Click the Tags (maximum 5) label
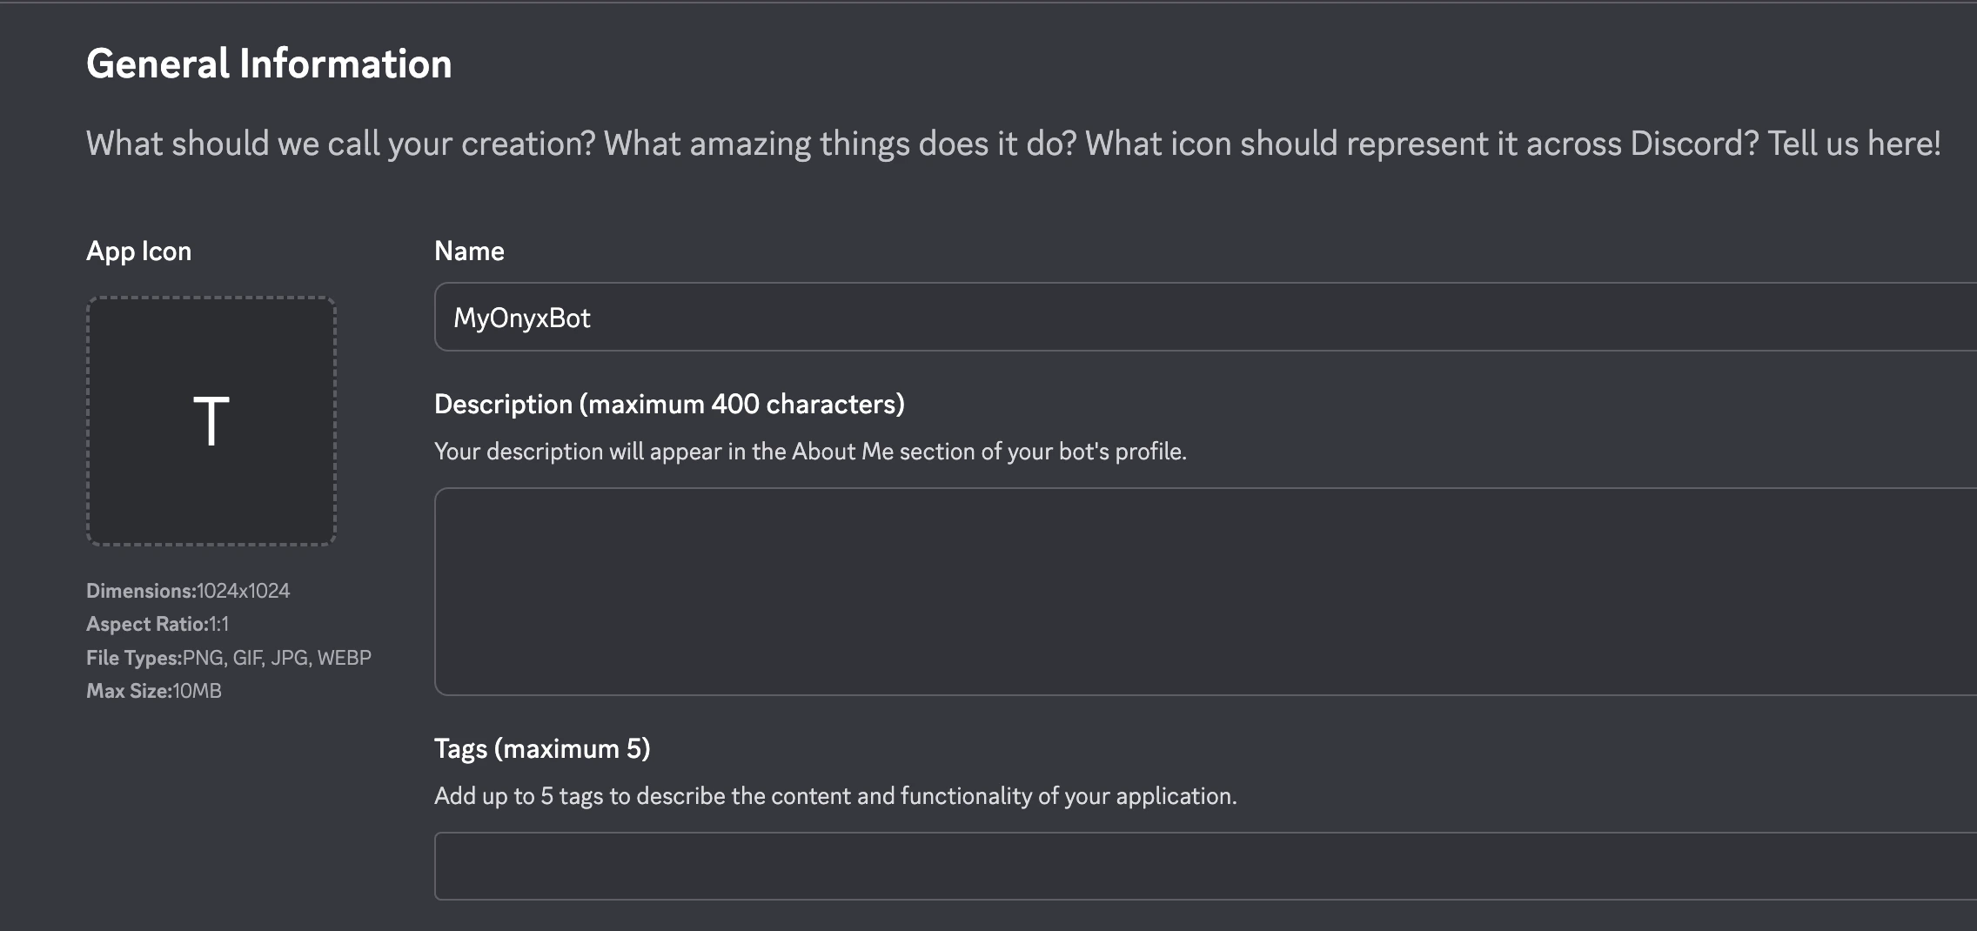 (543, 748)
